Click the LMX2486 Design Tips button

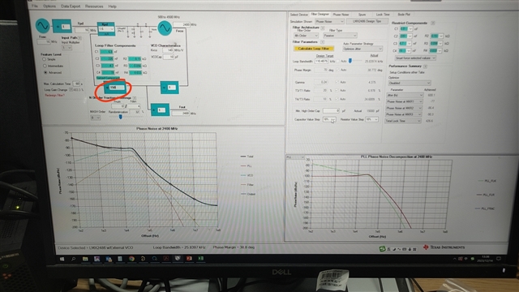coord(367,21)
